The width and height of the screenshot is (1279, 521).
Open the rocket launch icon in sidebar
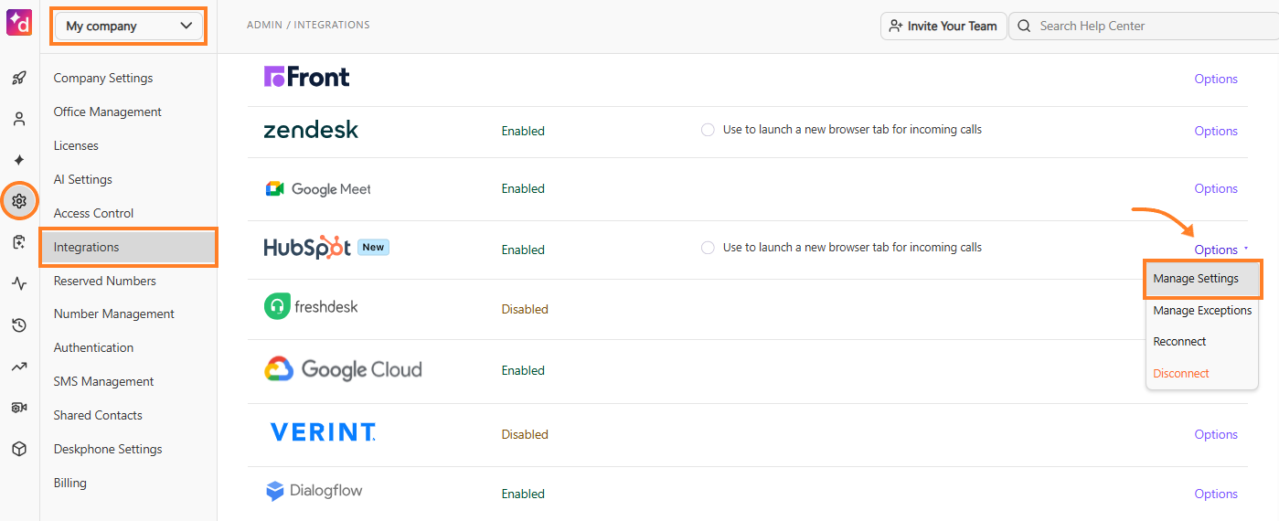pyautogui.click(x=19, y=78)
